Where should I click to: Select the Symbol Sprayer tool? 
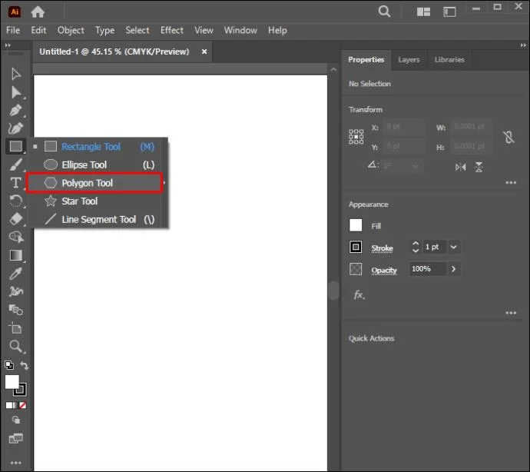pyautogui.click(x=15, y=291)
